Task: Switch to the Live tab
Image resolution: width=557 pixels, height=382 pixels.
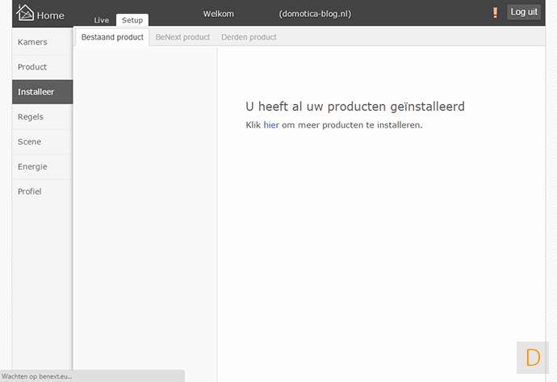Action: point(102,20)
